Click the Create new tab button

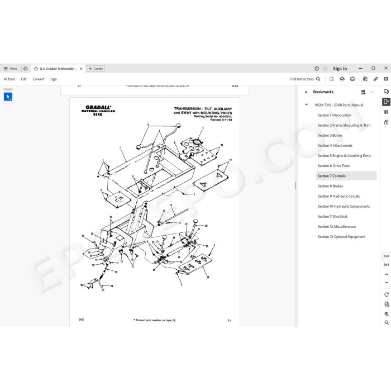96,69
